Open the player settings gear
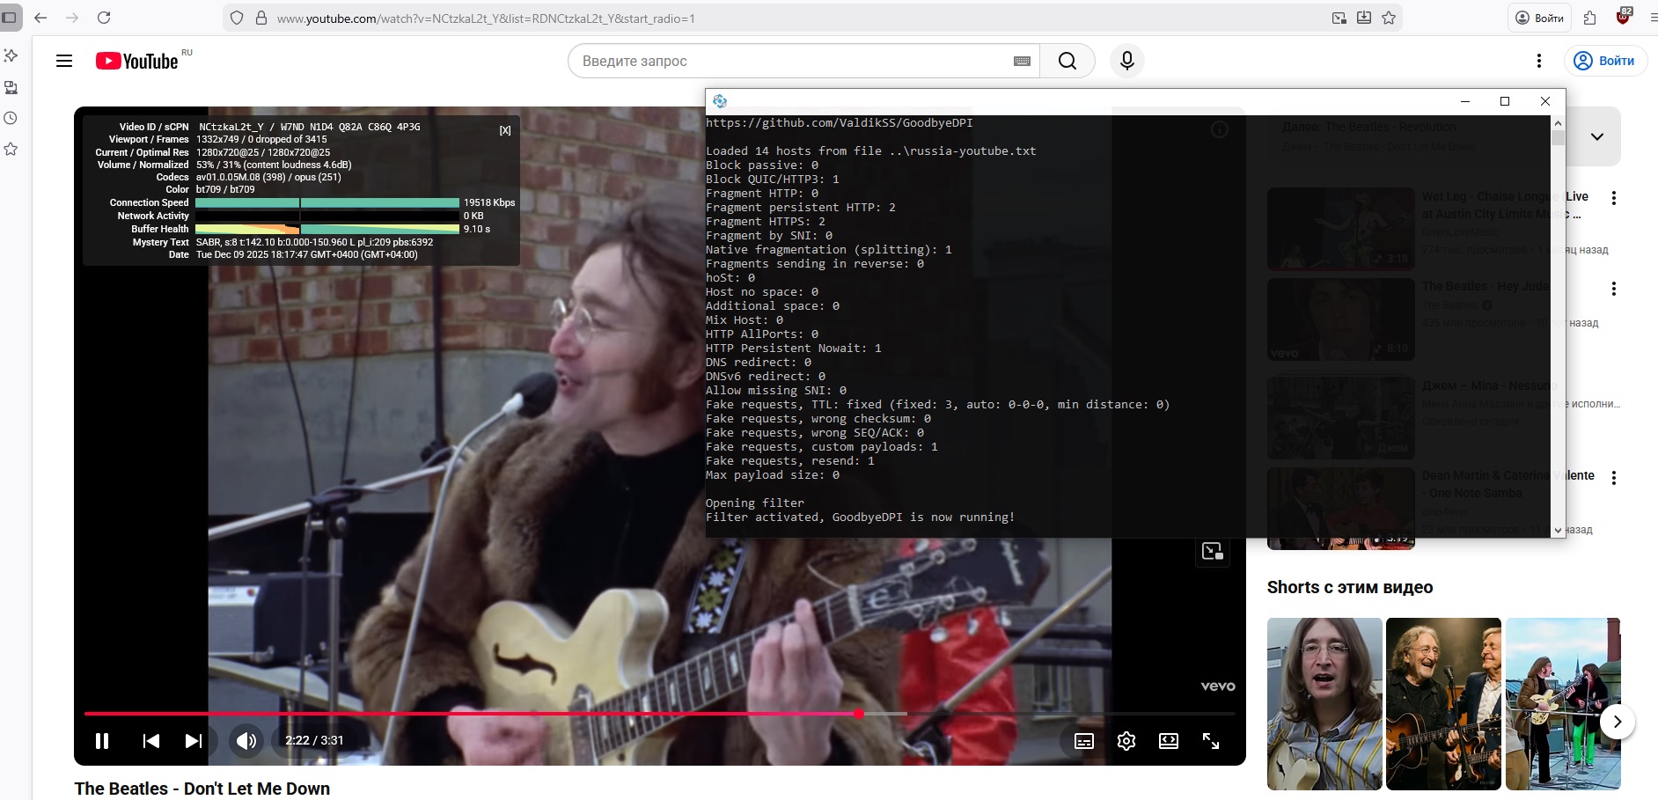 pyautogui.click(x=1126, y=741)
